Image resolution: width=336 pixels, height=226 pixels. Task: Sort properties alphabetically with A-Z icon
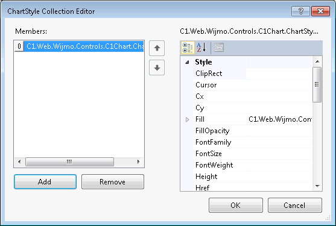point(201,48)
